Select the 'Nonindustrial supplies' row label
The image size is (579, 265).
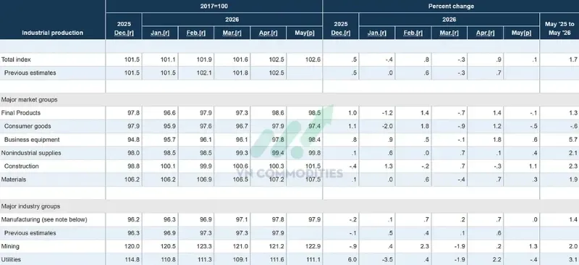31,153
